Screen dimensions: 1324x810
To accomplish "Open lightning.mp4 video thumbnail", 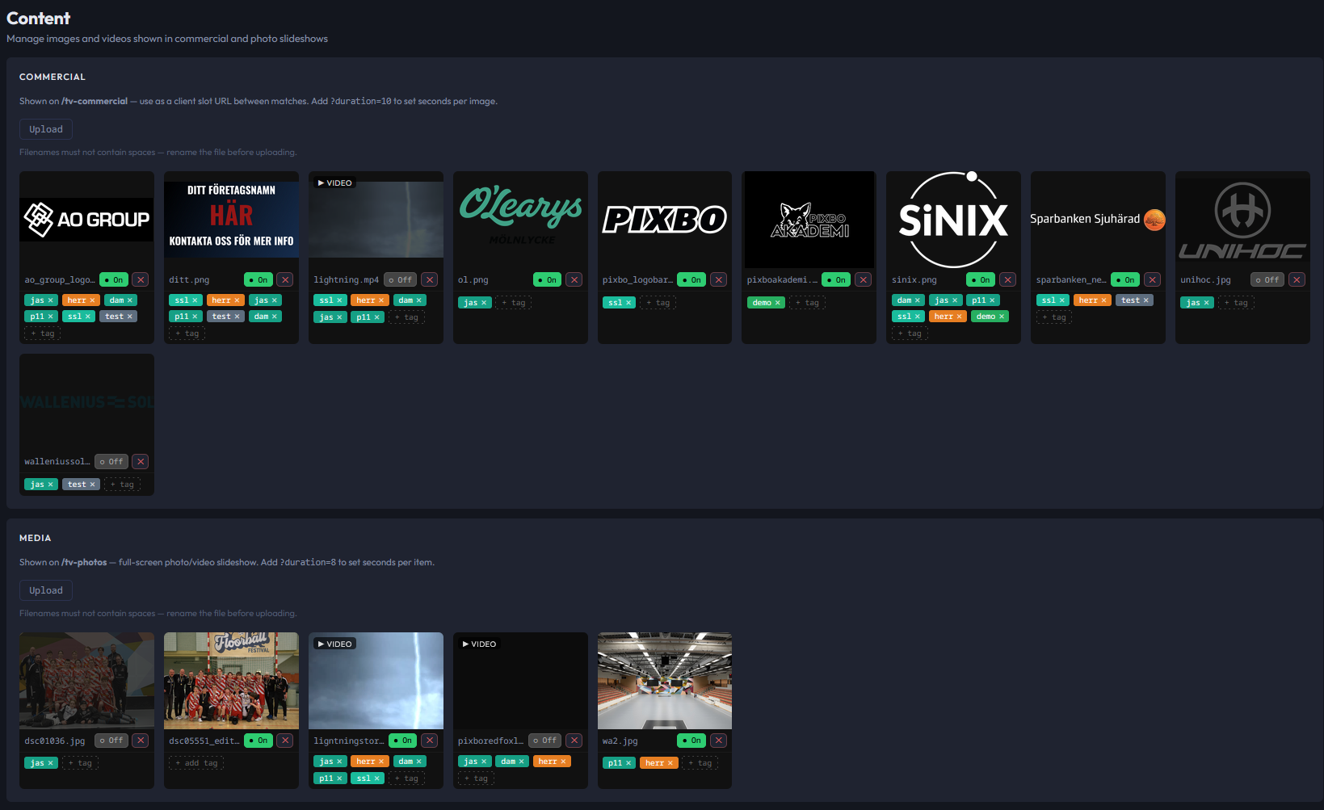I will point(376,220).
